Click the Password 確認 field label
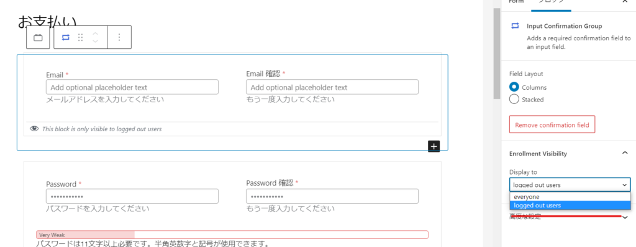 coord(270,183)
